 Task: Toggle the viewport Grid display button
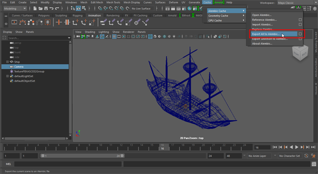114,37
